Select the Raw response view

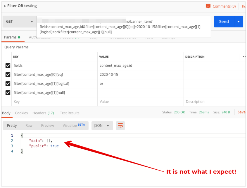[x=29, y=125]
